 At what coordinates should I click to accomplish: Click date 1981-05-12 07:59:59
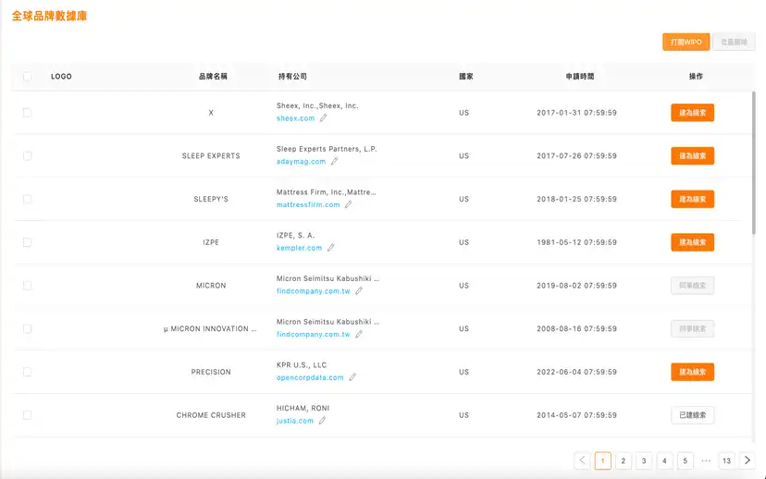tap(577, 242)
